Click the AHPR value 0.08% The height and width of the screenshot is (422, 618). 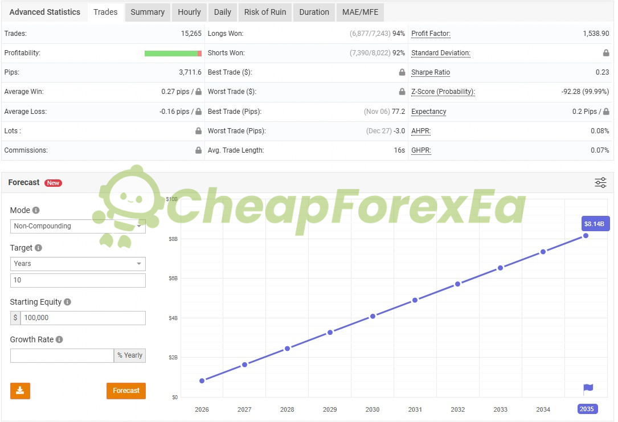(x=600, y=131)
